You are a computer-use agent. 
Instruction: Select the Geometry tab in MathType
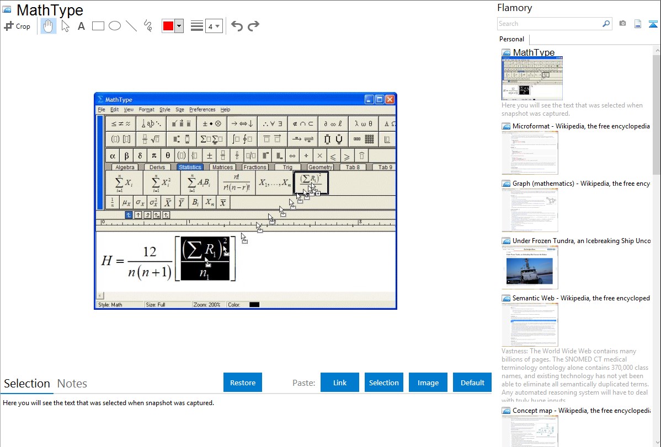pos(320,167)
